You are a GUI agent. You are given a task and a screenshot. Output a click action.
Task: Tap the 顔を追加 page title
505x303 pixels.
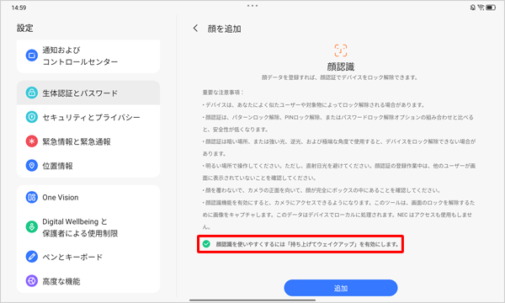click(224, 29)
